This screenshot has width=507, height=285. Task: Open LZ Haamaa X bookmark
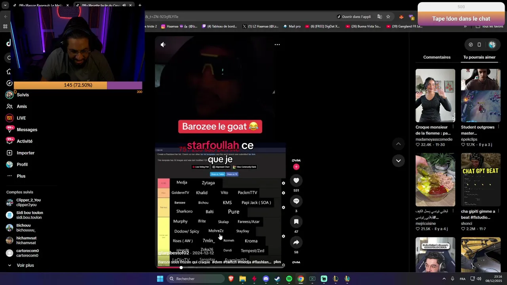[260, 27]
